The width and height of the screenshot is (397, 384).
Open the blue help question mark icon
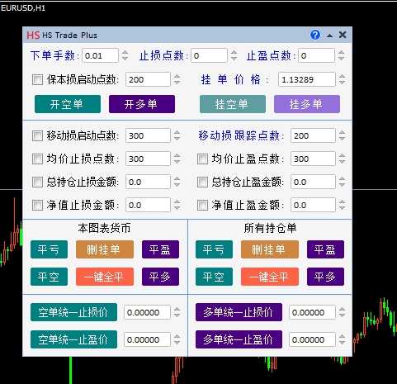[x=315, y=35]
